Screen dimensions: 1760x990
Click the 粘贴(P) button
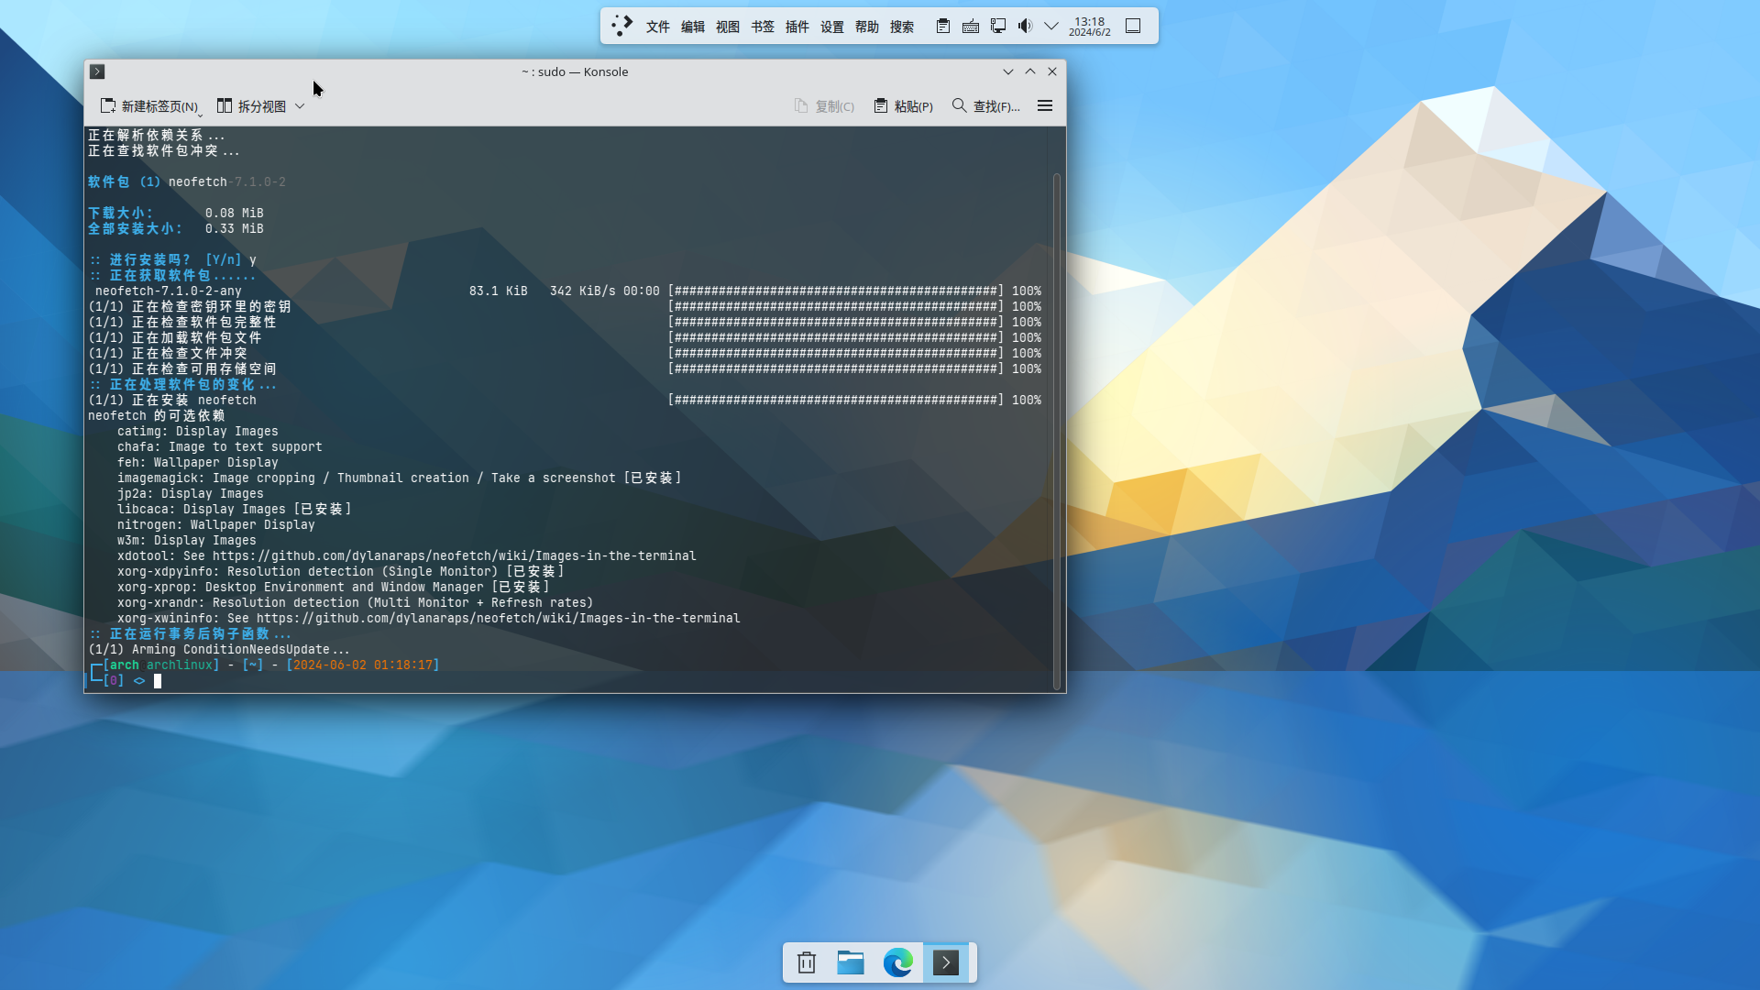pos(903,106)
